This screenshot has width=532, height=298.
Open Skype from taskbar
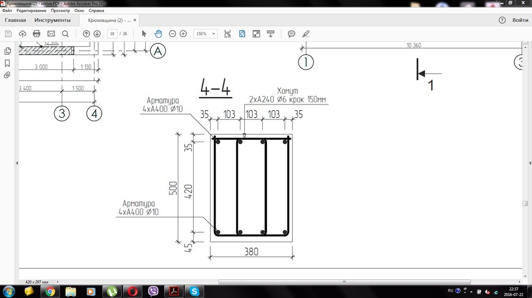coord(194,291)
